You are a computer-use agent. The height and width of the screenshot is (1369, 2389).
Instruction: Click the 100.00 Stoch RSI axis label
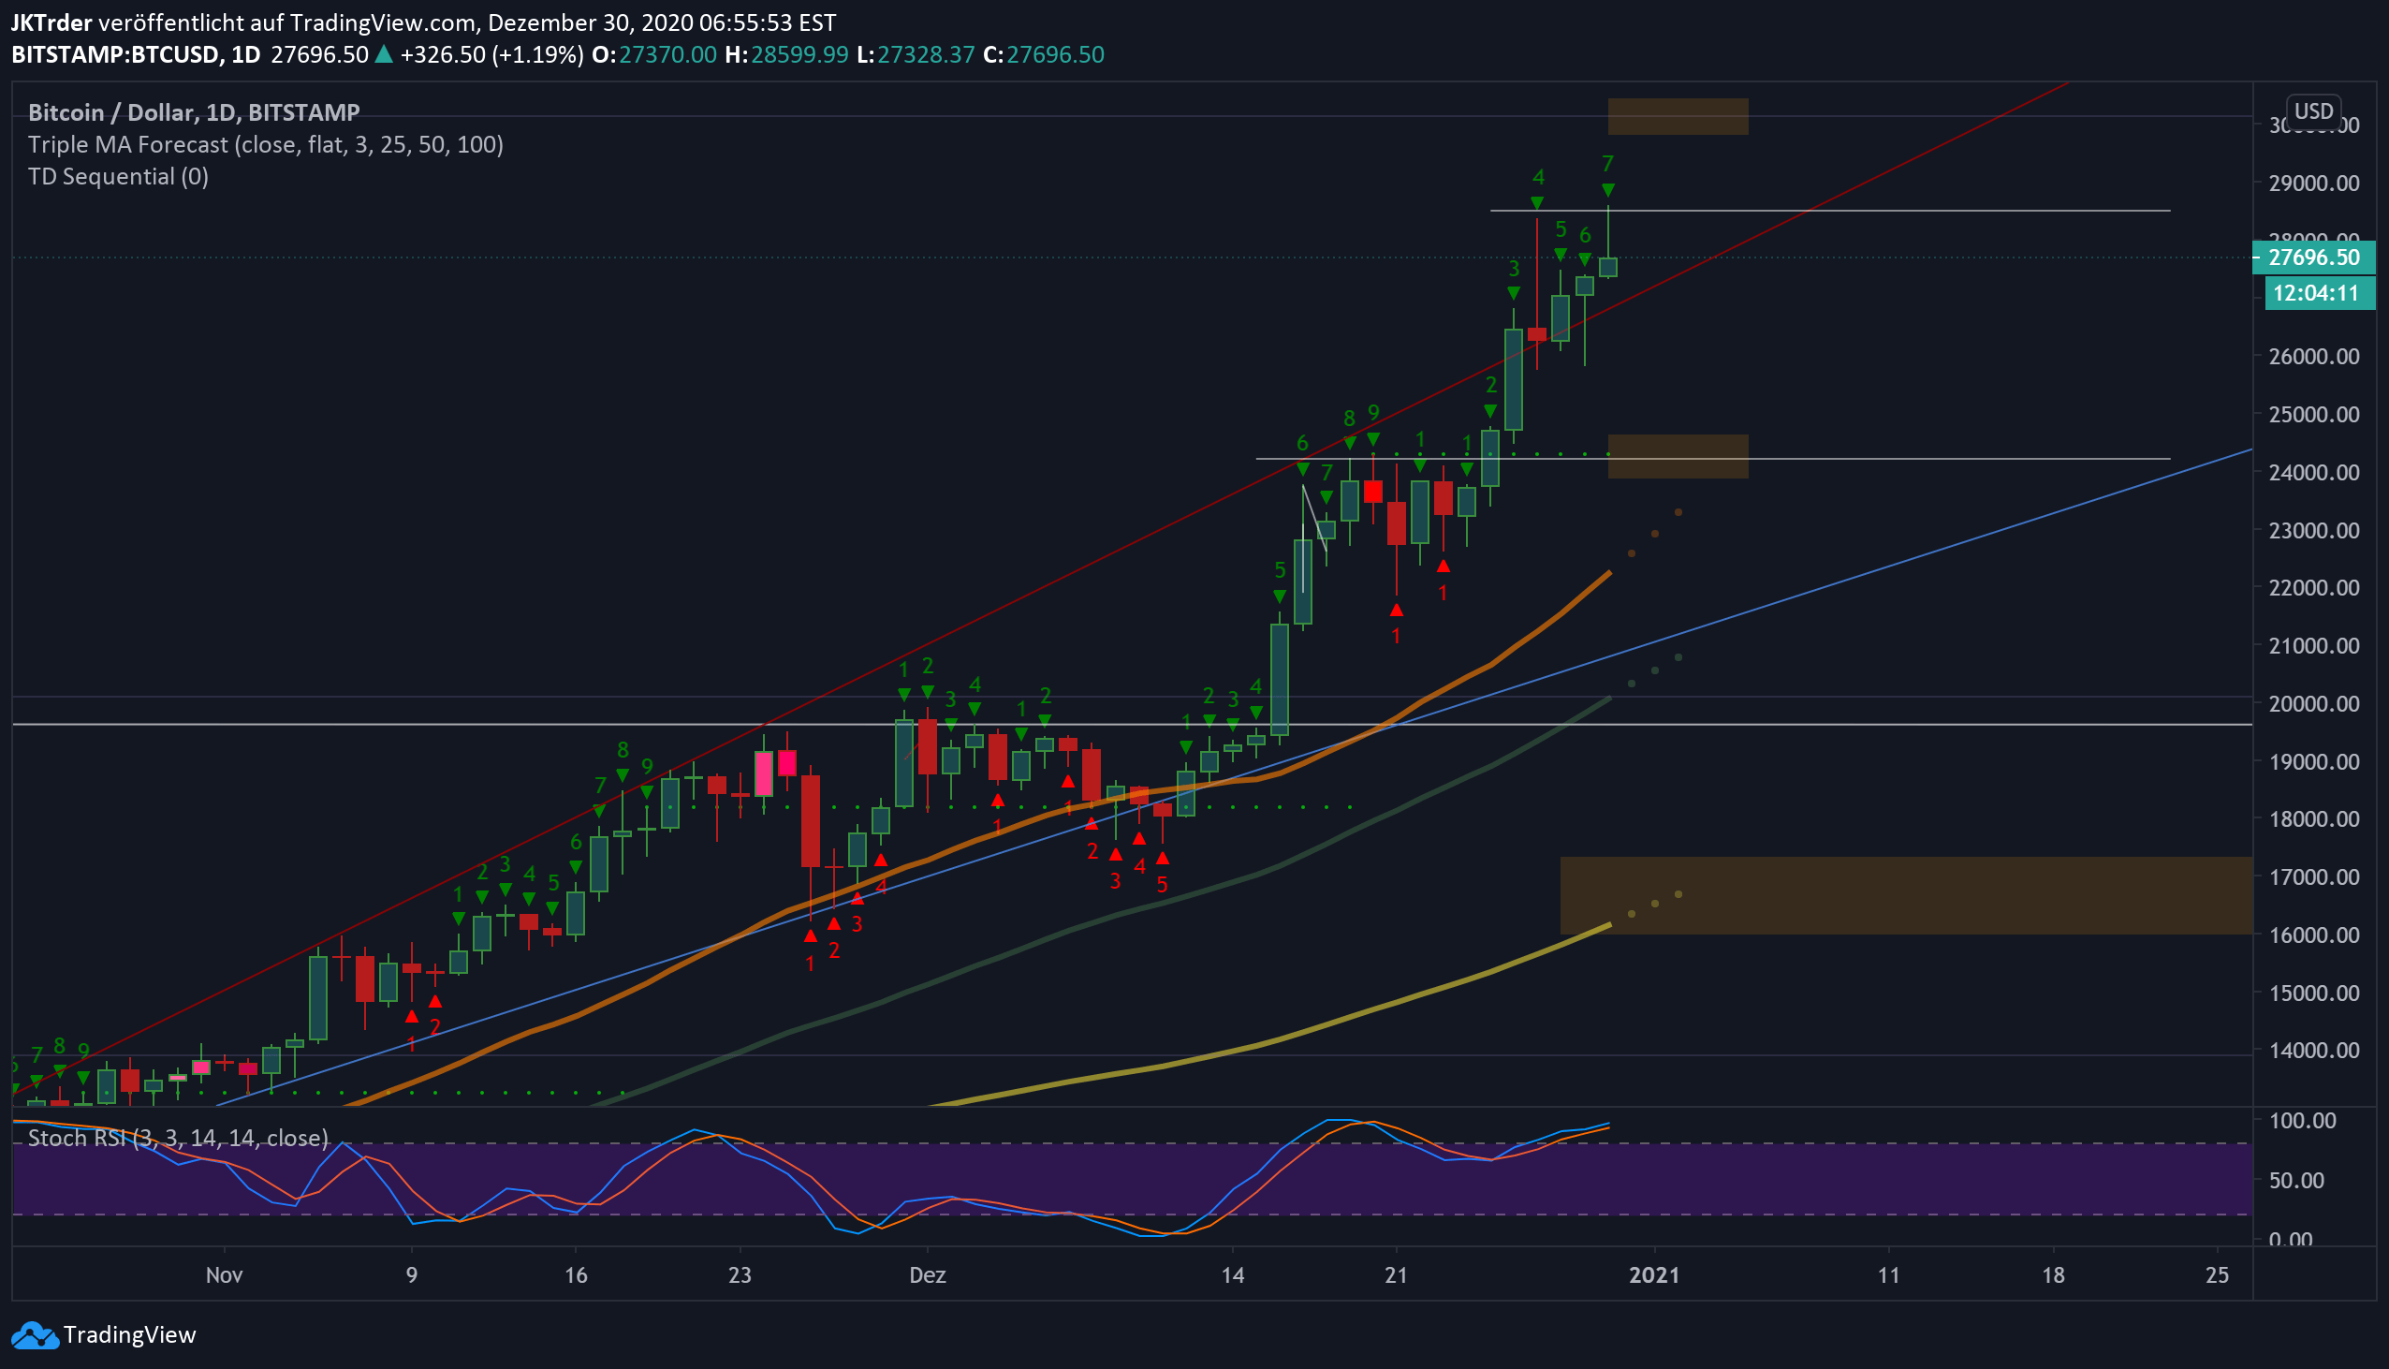pos(2302,1121)
